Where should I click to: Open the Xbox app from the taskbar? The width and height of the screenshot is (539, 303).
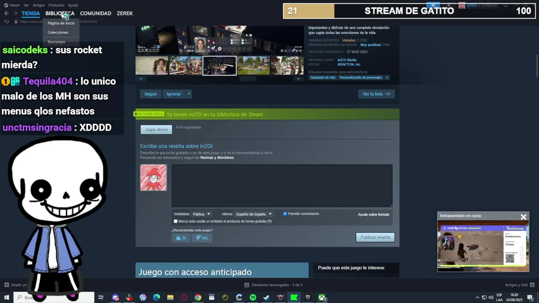coord(322,298)
